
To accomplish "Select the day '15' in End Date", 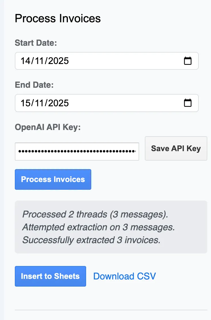I will click(x=25, y=103).
